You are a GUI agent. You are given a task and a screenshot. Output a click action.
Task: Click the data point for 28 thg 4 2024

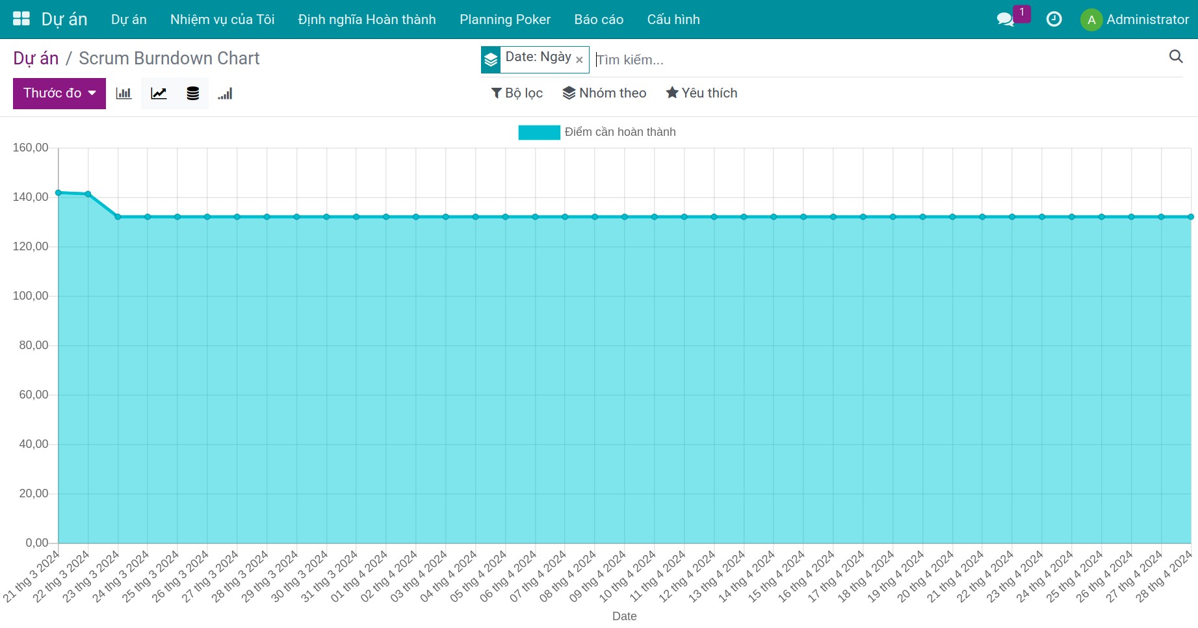tap(1191, 217)
